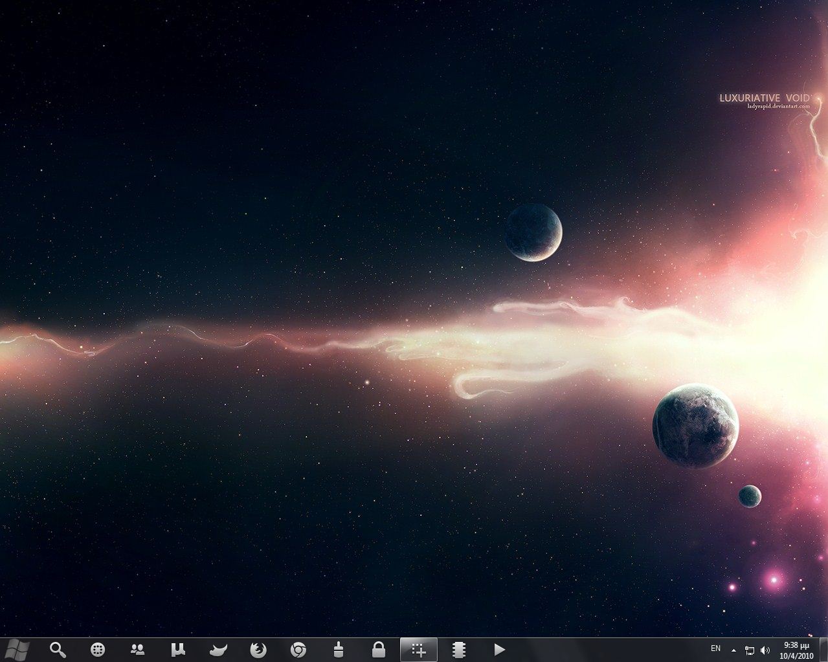Launch uTorrent from the taskbar
828x662 pixels.
point(177,649)
